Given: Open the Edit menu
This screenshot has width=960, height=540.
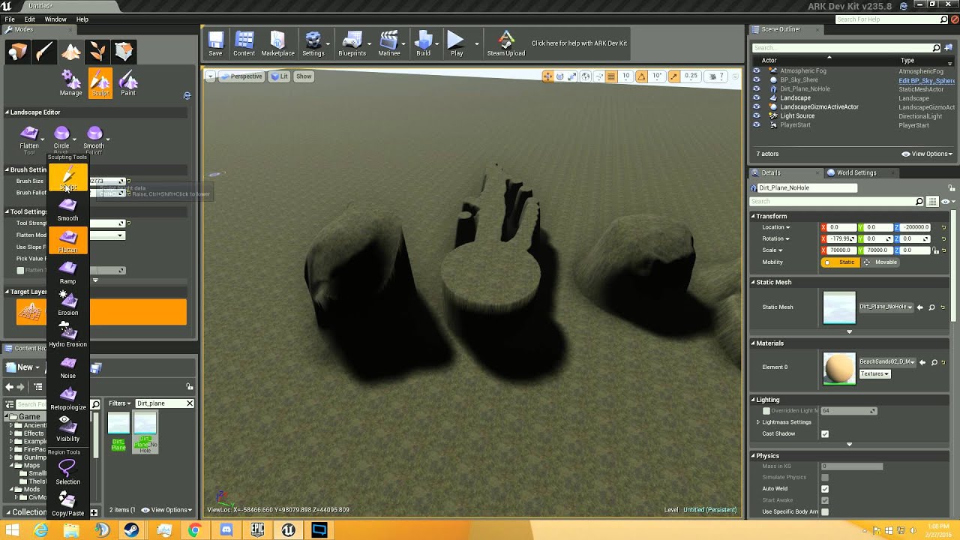Looking at the screenshot, I should point(30,19).
